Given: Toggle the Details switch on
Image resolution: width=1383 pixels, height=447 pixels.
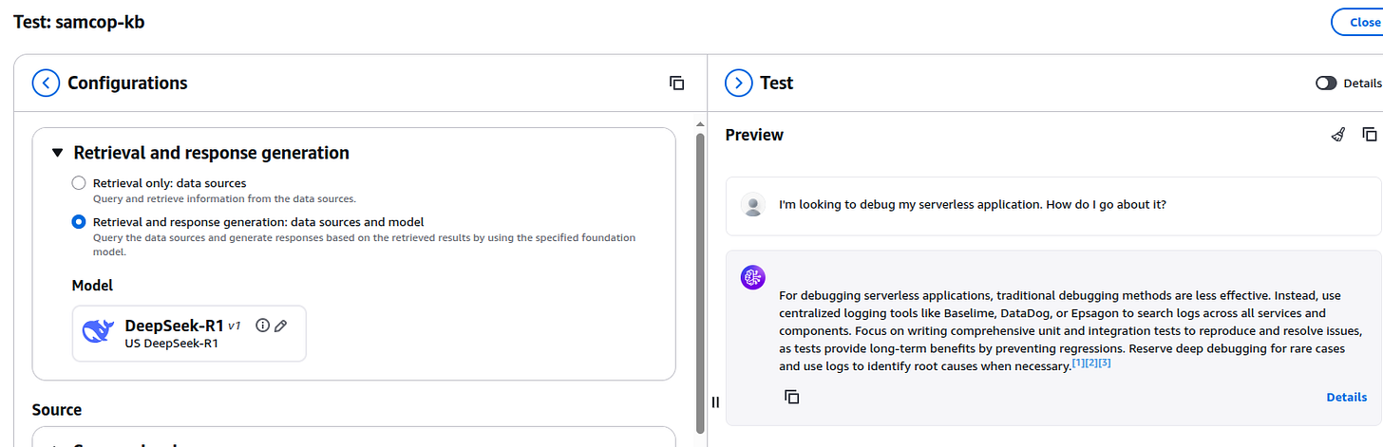Looking at the screenshot, I should (1326, 84).
